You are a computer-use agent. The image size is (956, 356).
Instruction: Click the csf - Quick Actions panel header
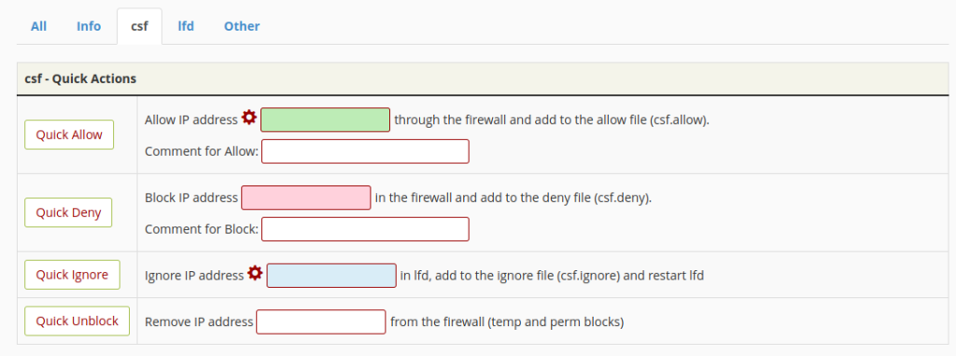483,78
